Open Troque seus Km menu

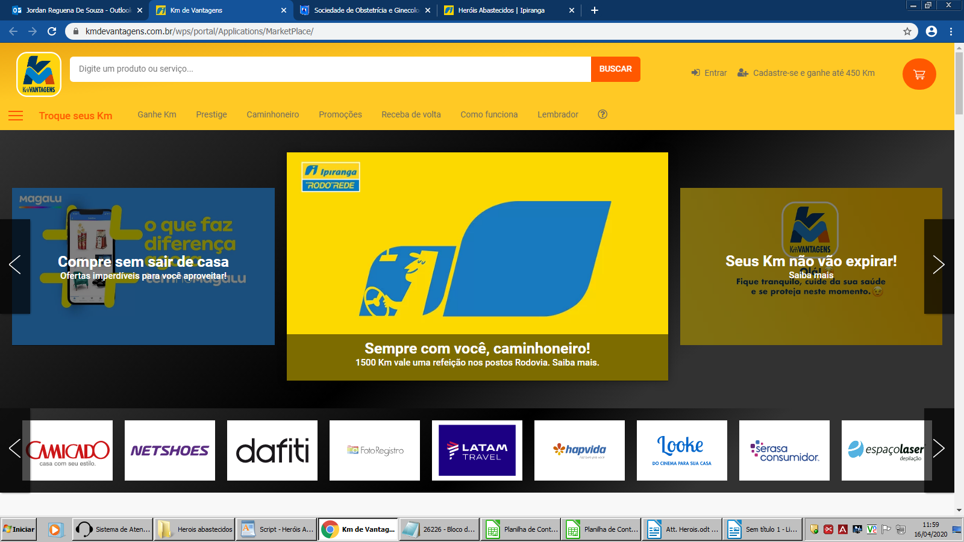coord(76,116)
